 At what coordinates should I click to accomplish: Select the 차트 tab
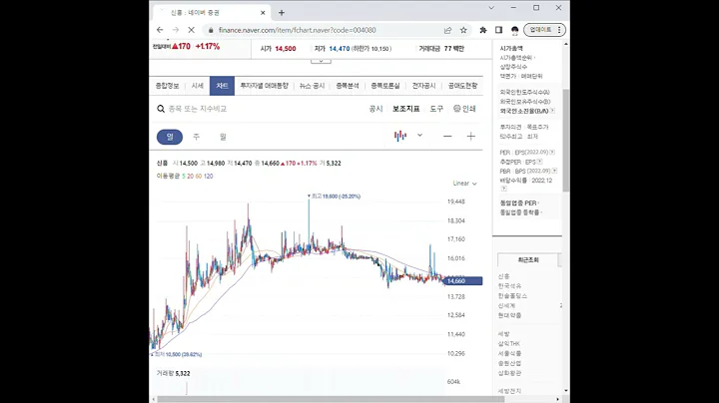(222, 86)
